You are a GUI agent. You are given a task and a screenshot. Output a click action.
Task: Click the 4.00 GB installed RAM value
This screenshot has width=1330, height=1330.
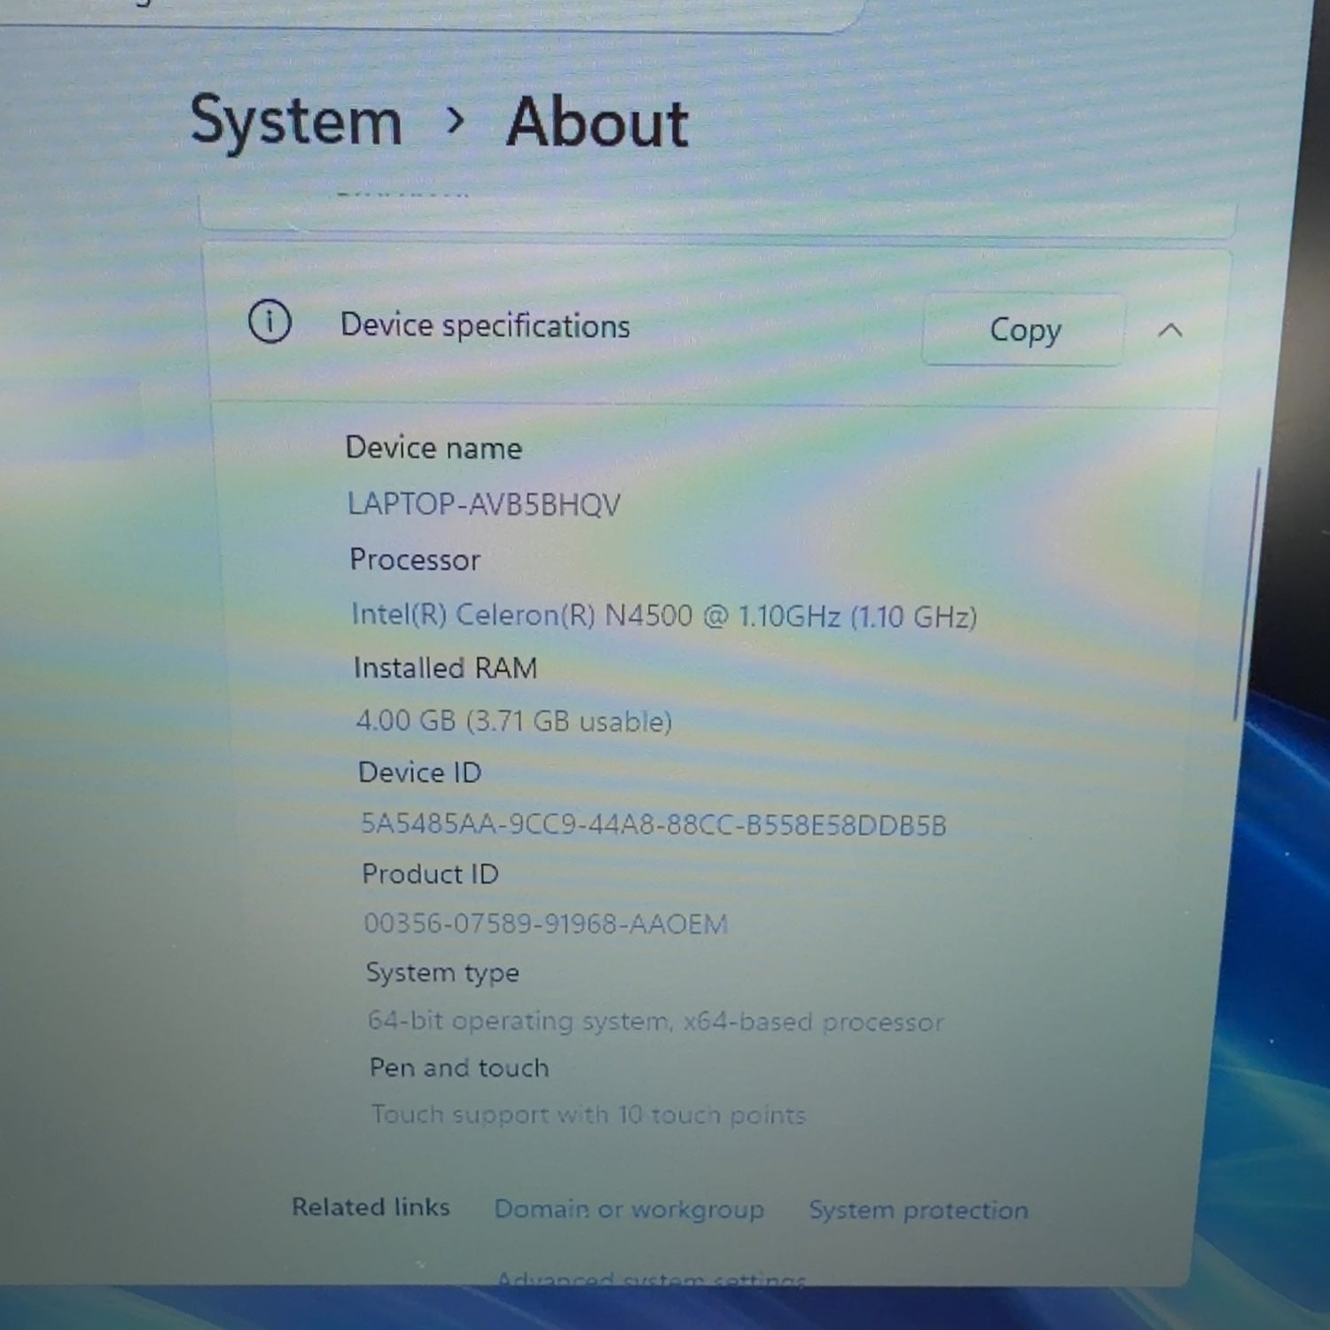pyautogui.click(x=513, y=721)
